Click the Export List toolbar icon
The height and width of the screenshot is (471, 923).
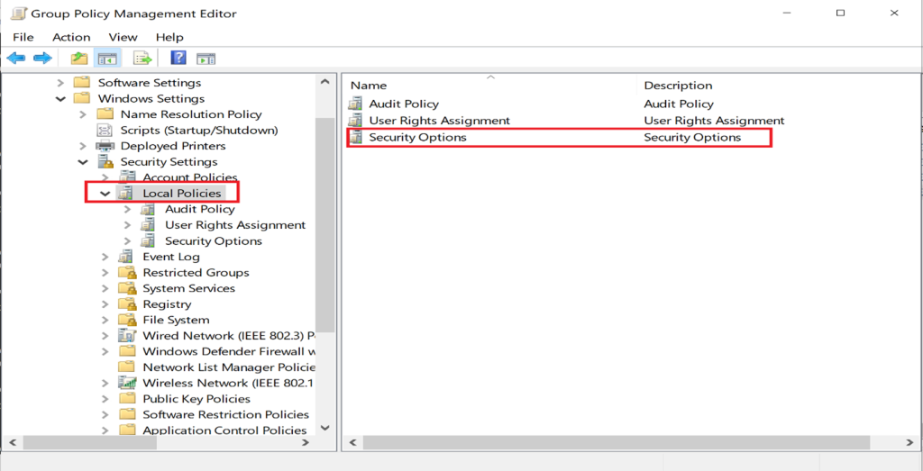click(x=142, y=59)
